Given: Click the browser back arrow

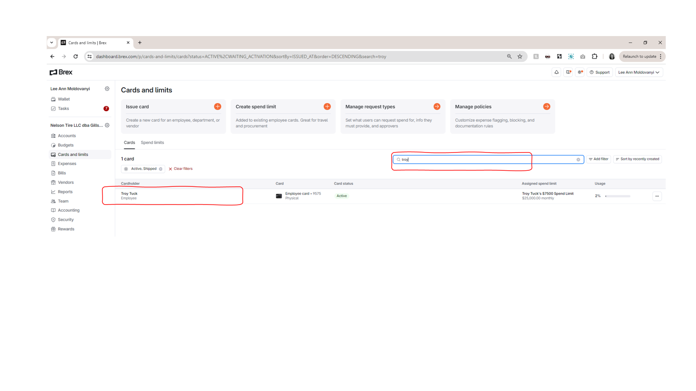Looking at the screenshot, I should pyautogui.click(x=52, y=56).
